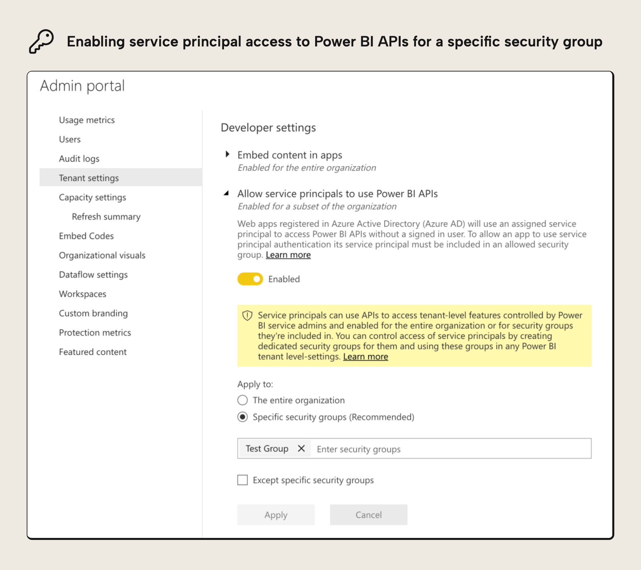Click the Admin portal heading
Image resolution: width=641 pixels, height=570 pixels.
point(82,86)
